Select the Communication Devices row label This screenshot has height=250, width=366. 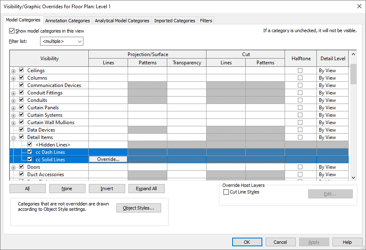coord(54,85)
